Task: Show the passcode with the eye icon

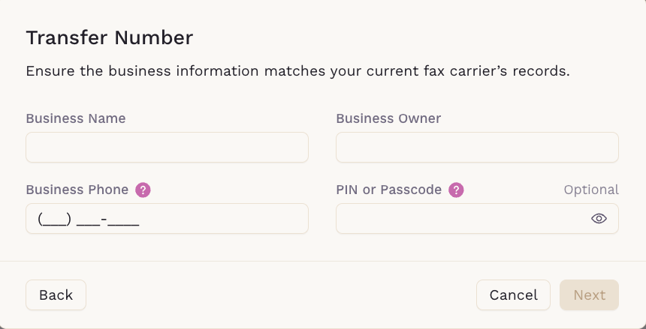Action: tap(599, 218)
